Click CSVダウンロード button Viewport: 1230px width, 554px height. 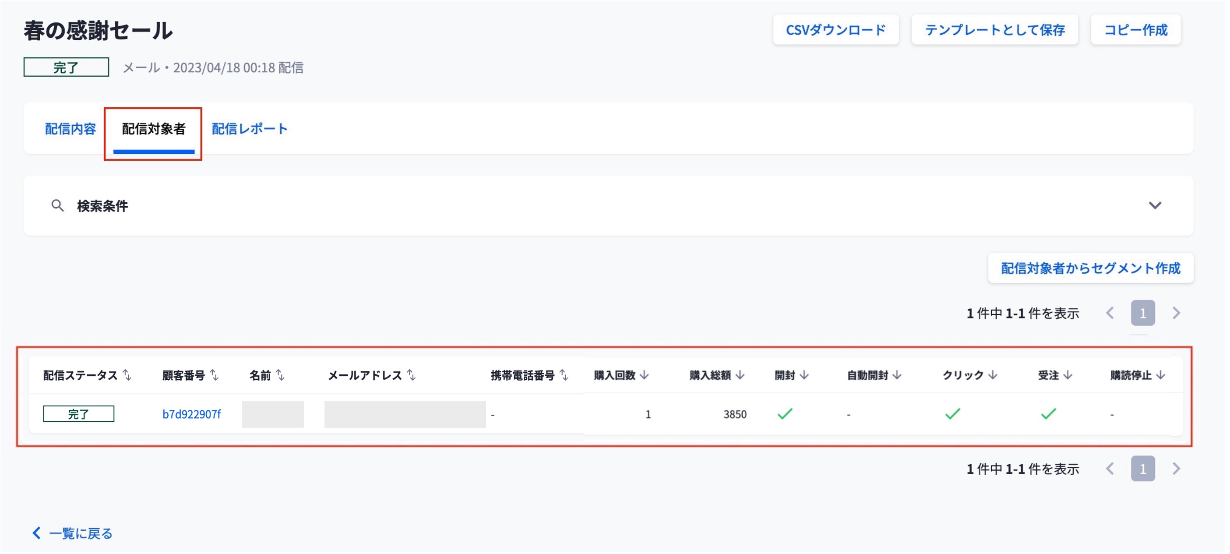(x=835, y=30)
